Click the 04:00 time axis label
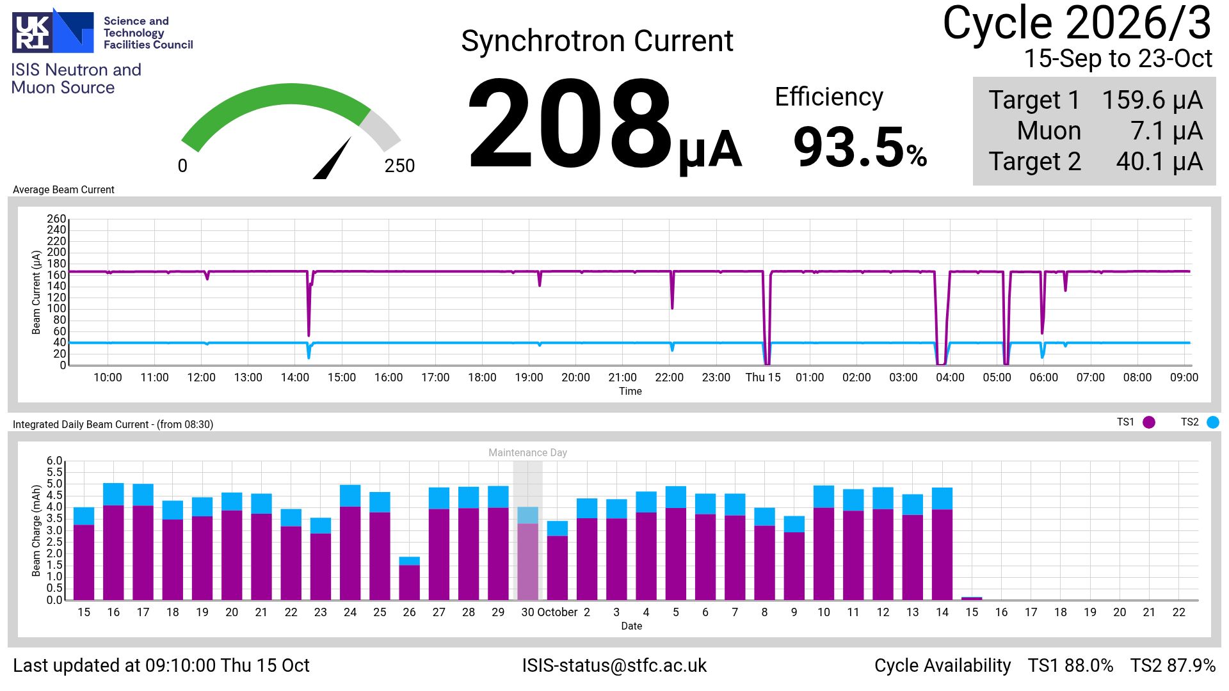The image size is (1229, 691). pyautogui.click(x=950, y=377)
